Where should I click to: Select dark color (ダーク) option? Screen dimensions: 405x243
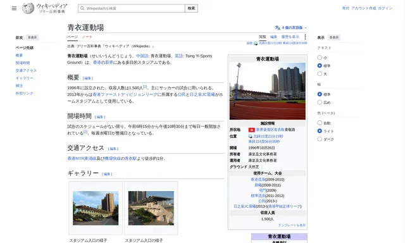pyautogui.click(x=320, y=139)
